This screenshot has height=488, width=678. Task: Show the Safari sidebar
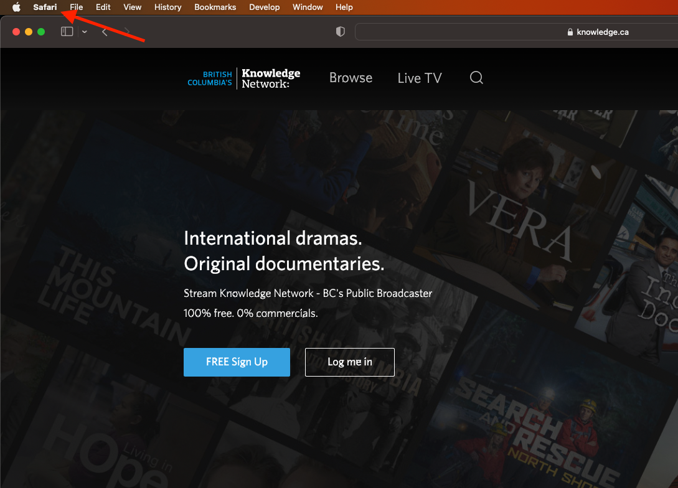point(67,32)
